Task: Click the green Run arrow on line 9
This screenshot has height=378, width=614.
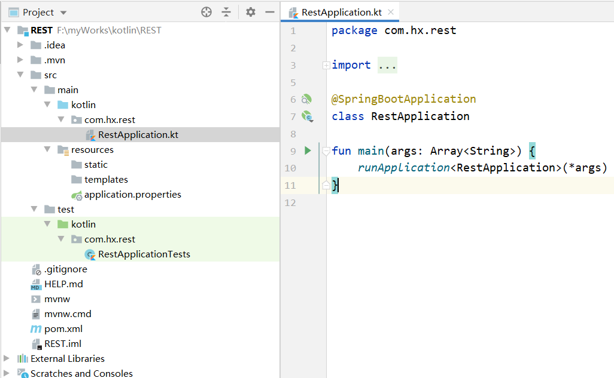Action: pos(308,150)
